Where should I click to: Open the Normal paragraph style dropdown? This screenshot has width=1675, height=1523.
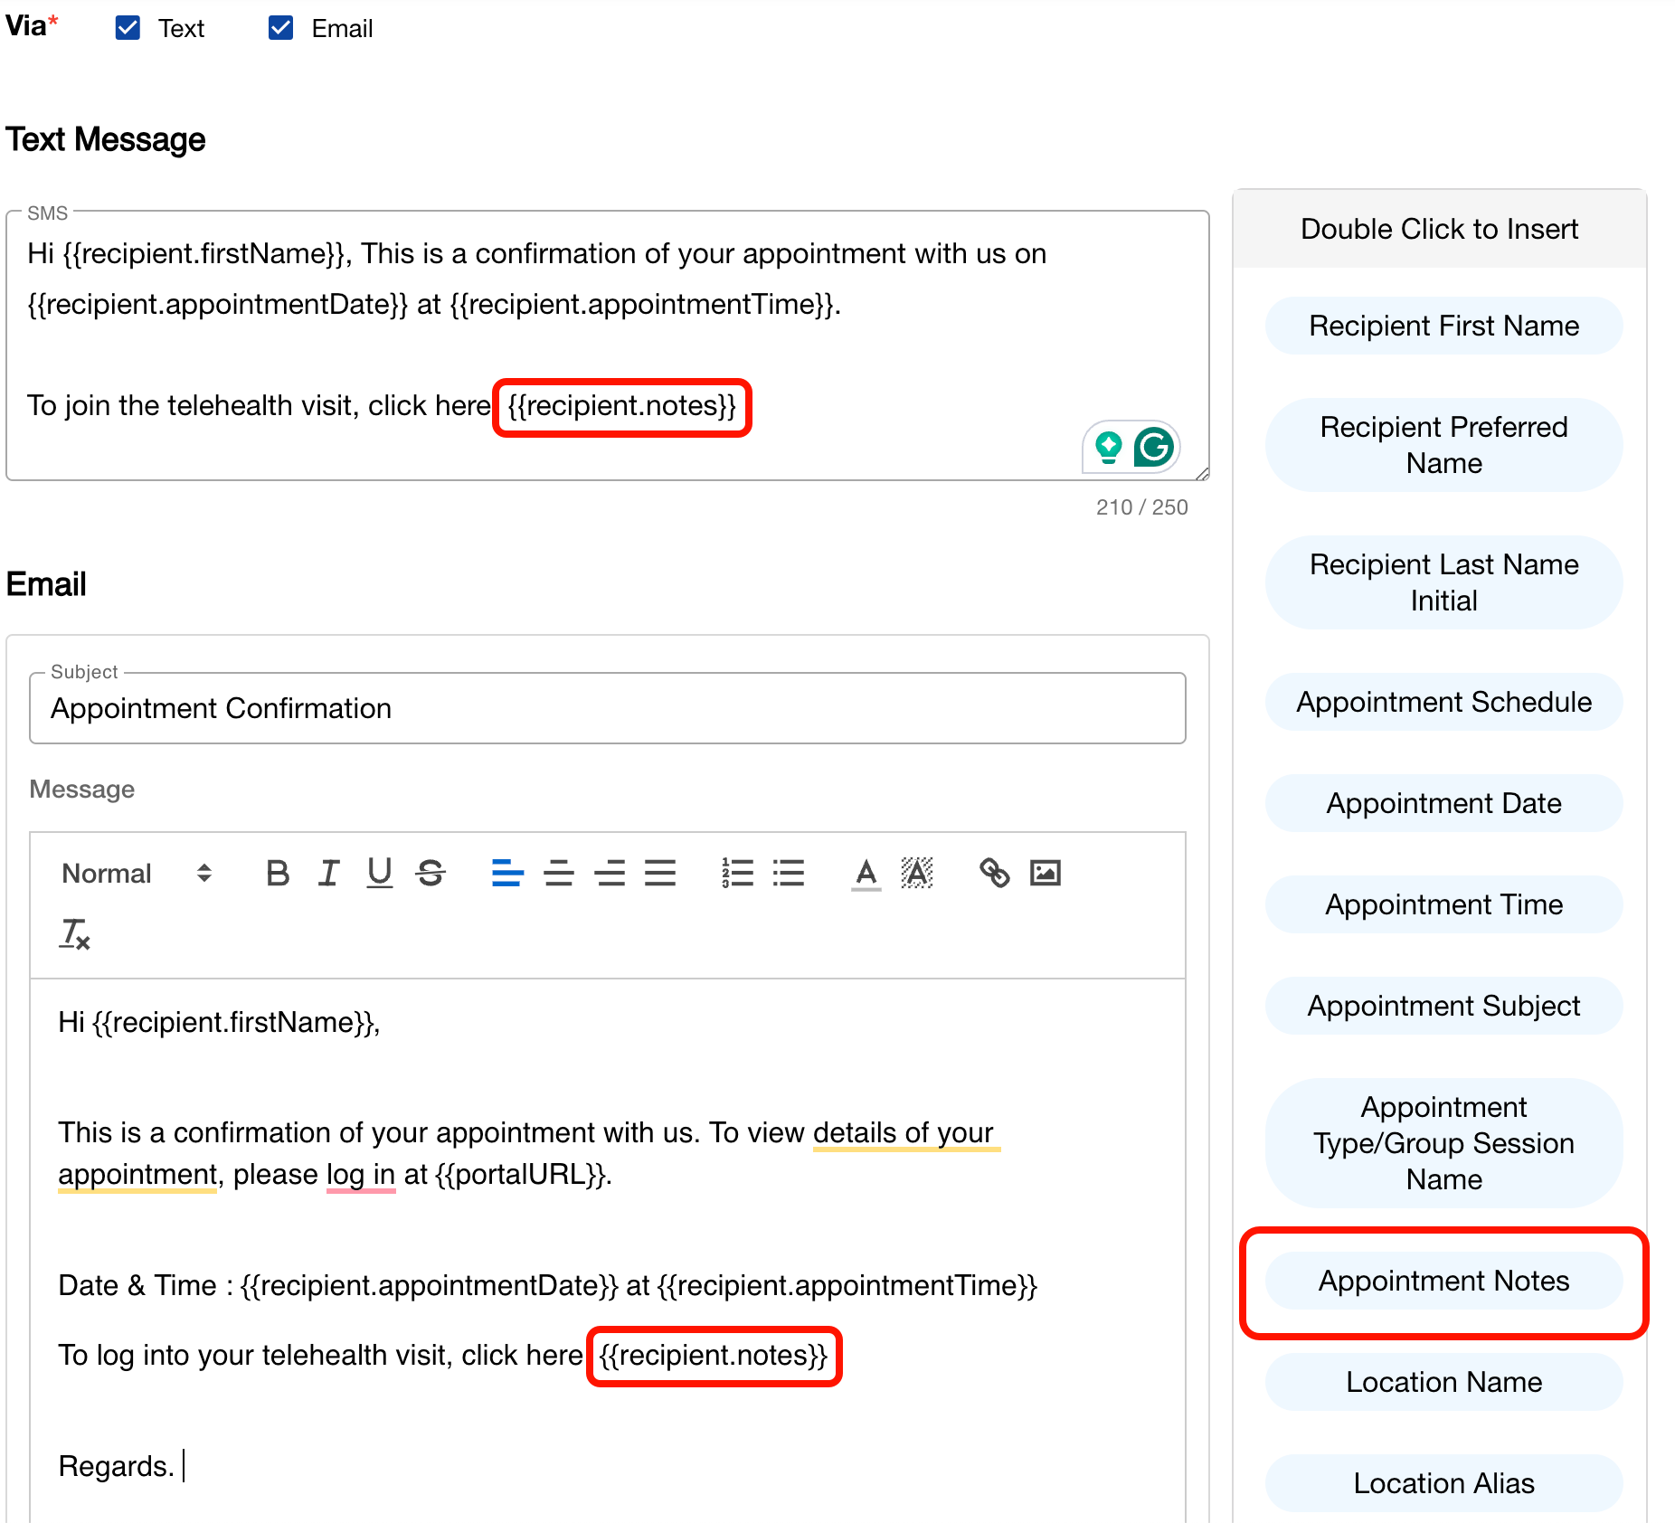tap(136, 873)
